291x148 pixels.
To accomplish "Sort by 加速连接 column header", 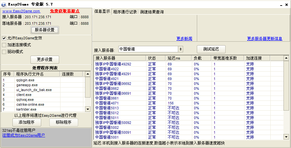I will pos(257,58).
